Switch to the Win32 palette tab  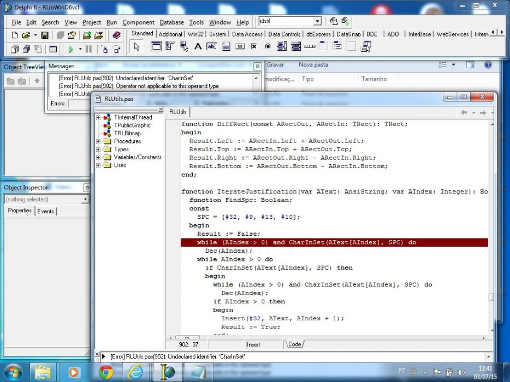(x=195, y=34)
